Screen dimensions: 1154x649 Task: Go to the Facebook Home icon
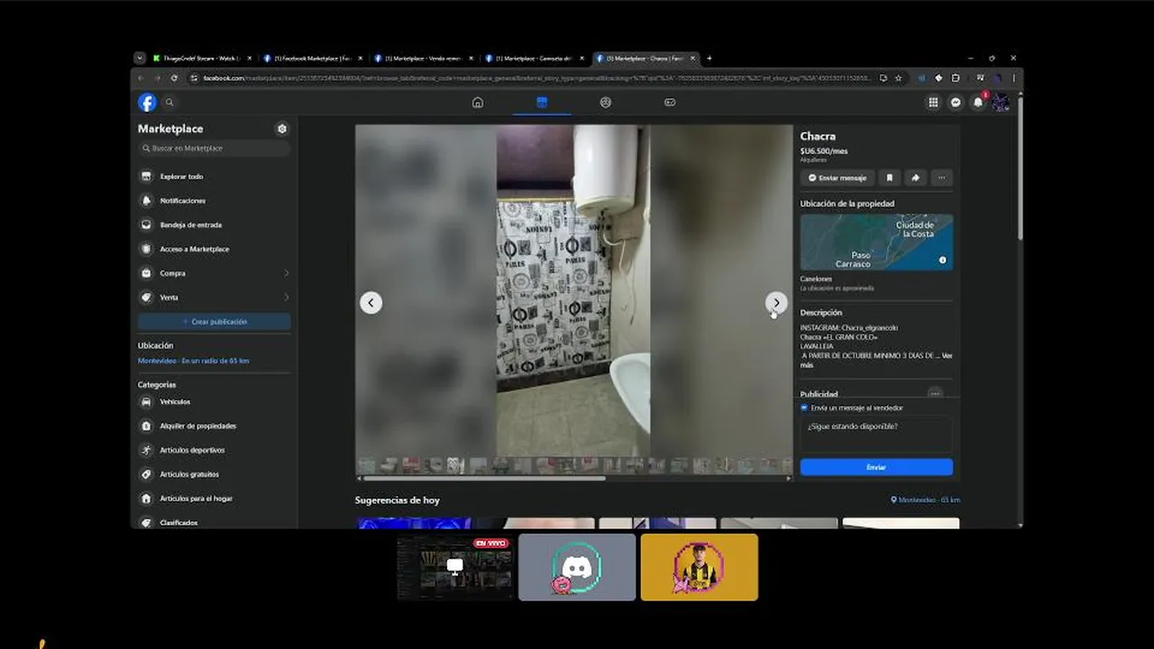pos(478,103)
